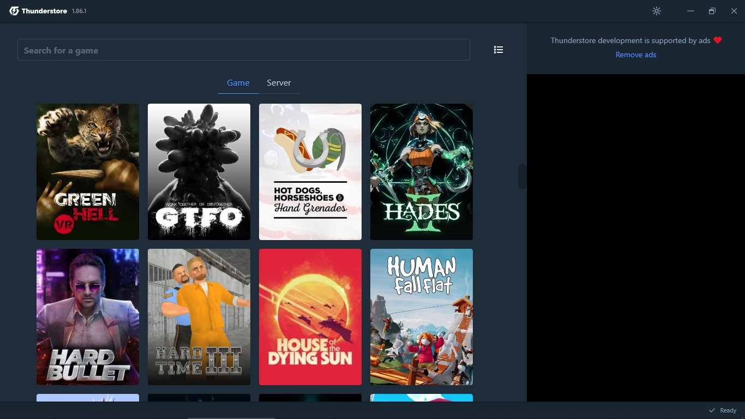Pick the Hard Bullet game cover
Viewport: 745px width, 419px height.
coord(88,317)
